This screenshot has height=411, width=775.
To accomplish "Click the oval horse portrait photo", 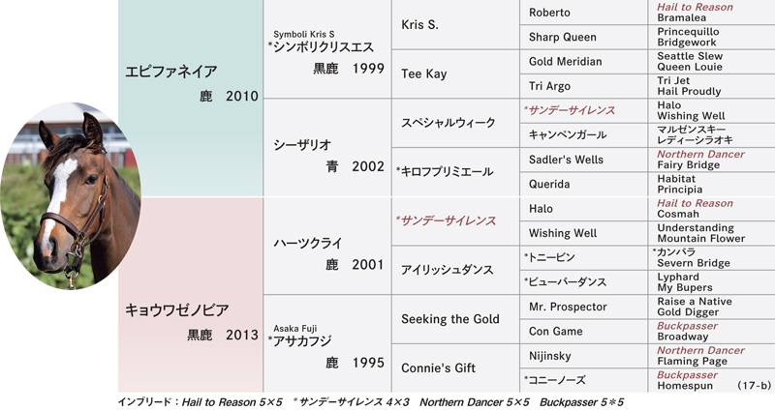I will [70, 196].
